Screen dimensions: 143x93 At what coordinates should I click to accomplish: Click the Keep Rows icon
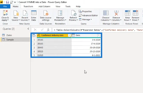pyautogui.click(x=128, y=13)
